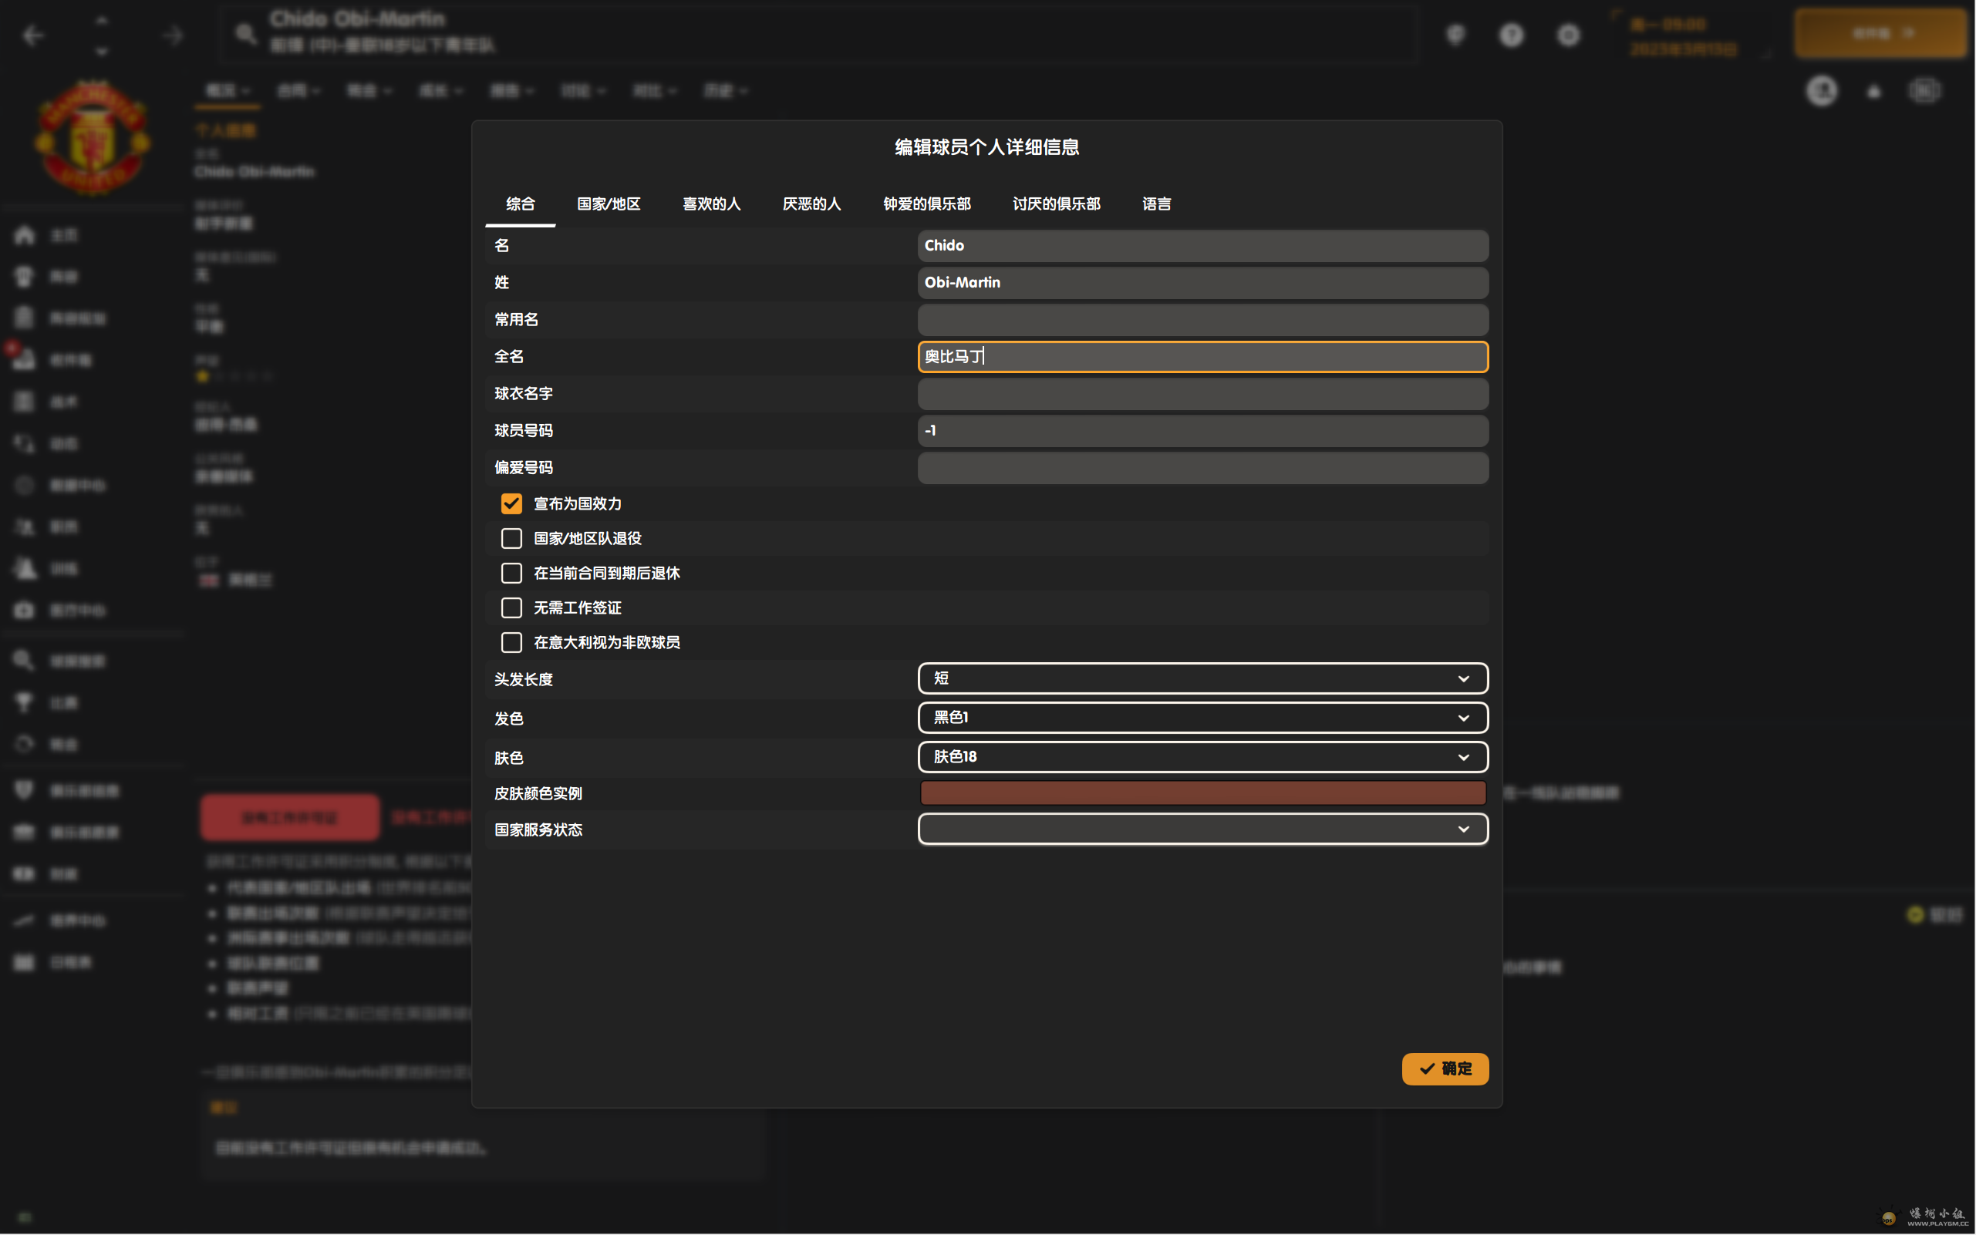The height and width of the screenshot is (1235, 1976).
Task: Click the 全名 row label
Action: pos(508,357)
